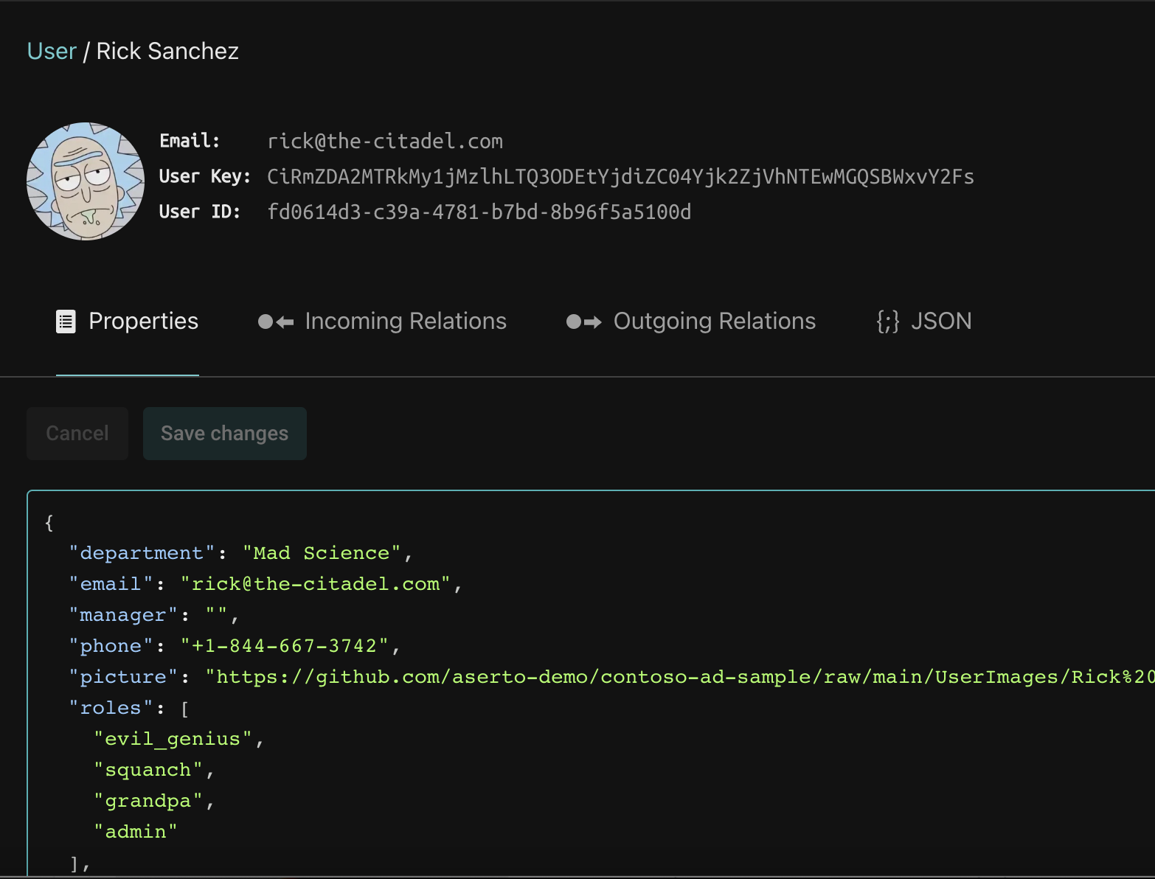
Task: Open the Properties tab
Action: [143, 322]
